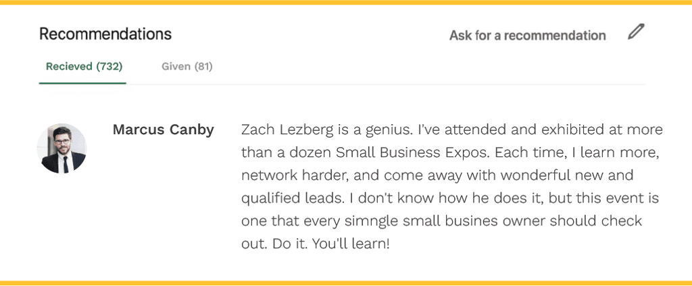Click the Marcus Canby name
692x286 pixels.
tap(164, 130)
